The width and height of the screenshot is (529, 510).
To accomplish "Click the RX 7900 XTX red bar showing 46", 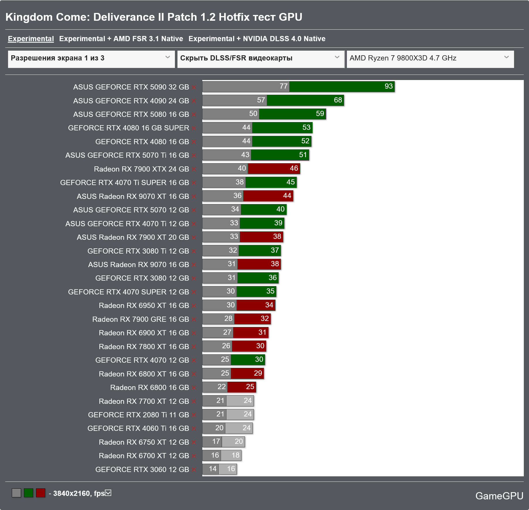I will coord(274,168).
